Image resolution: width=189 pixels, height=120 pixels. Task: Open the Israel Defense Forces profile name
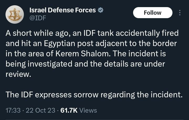click(x=62, y=10)
